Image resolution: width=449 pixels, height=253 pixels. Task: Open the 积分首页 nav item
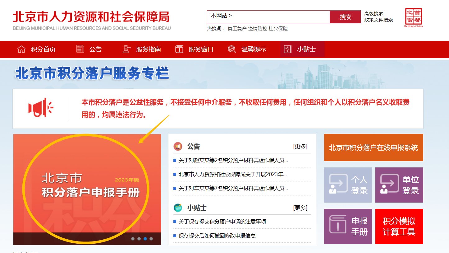click(x=44, y=49)
